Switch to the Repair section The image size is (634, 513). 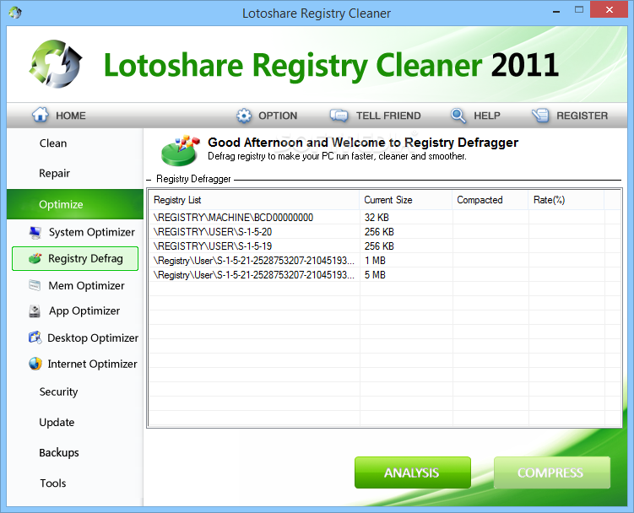pyautogui.click(x=54, y=173)
